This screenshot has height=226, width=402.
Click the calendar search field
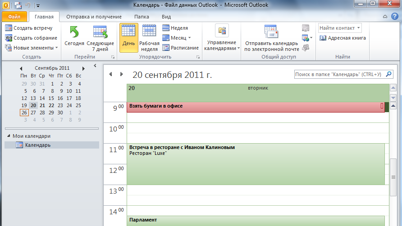339,74
